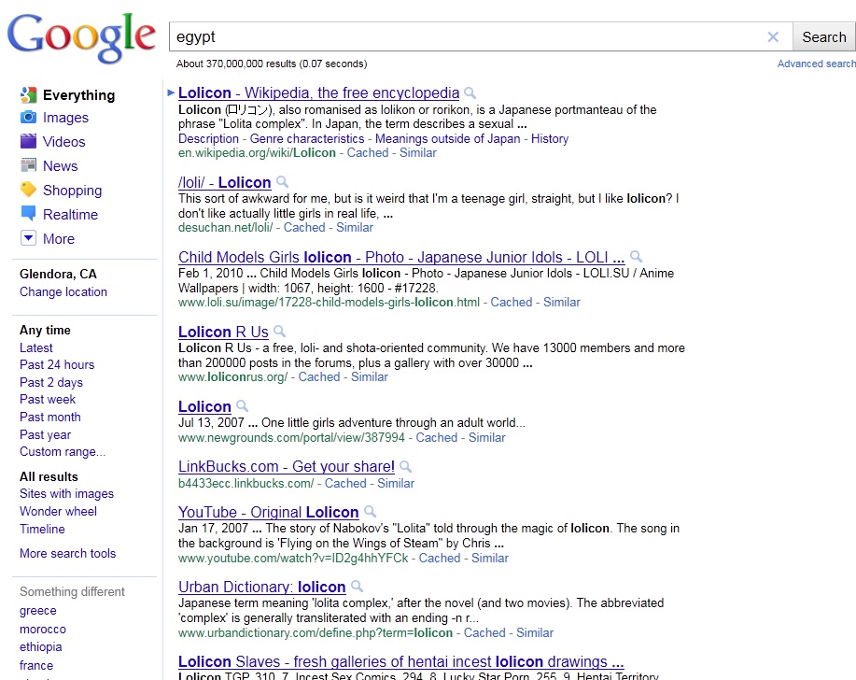Open the Wonder wheel view
Screen dimensions: 856x680
point(58,511)
